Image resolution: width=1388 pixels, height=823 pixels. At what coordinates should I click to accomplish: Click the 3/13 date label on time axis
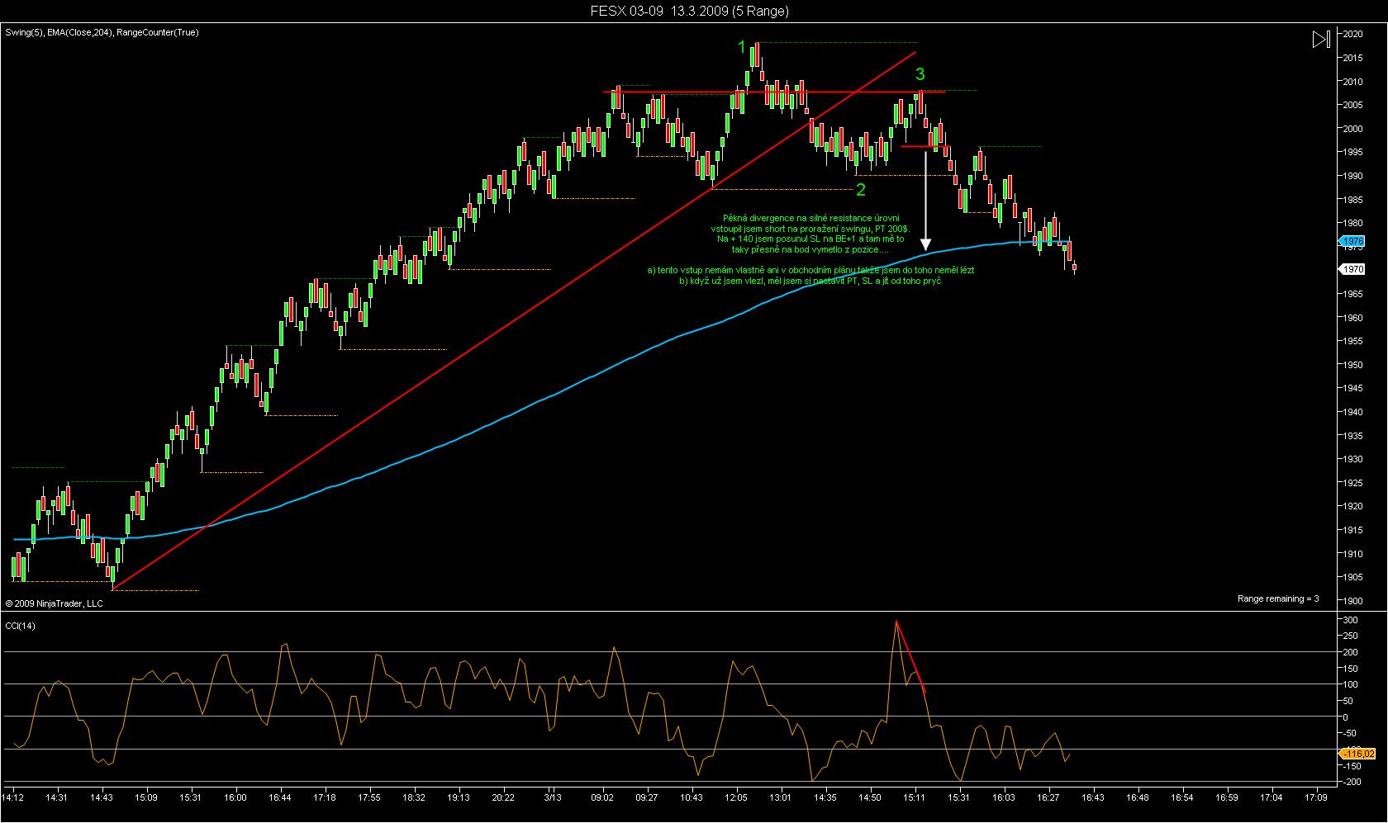(553, 797)
